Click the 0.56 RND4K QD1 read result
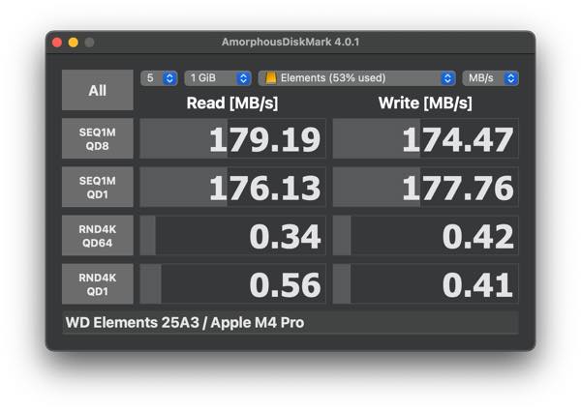581x411 pixels. click(232, 284)
